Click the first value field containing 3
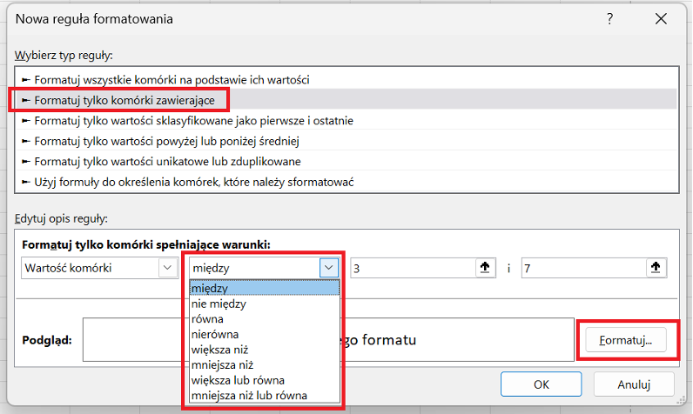The image size is (693, 414). point(409,268)
